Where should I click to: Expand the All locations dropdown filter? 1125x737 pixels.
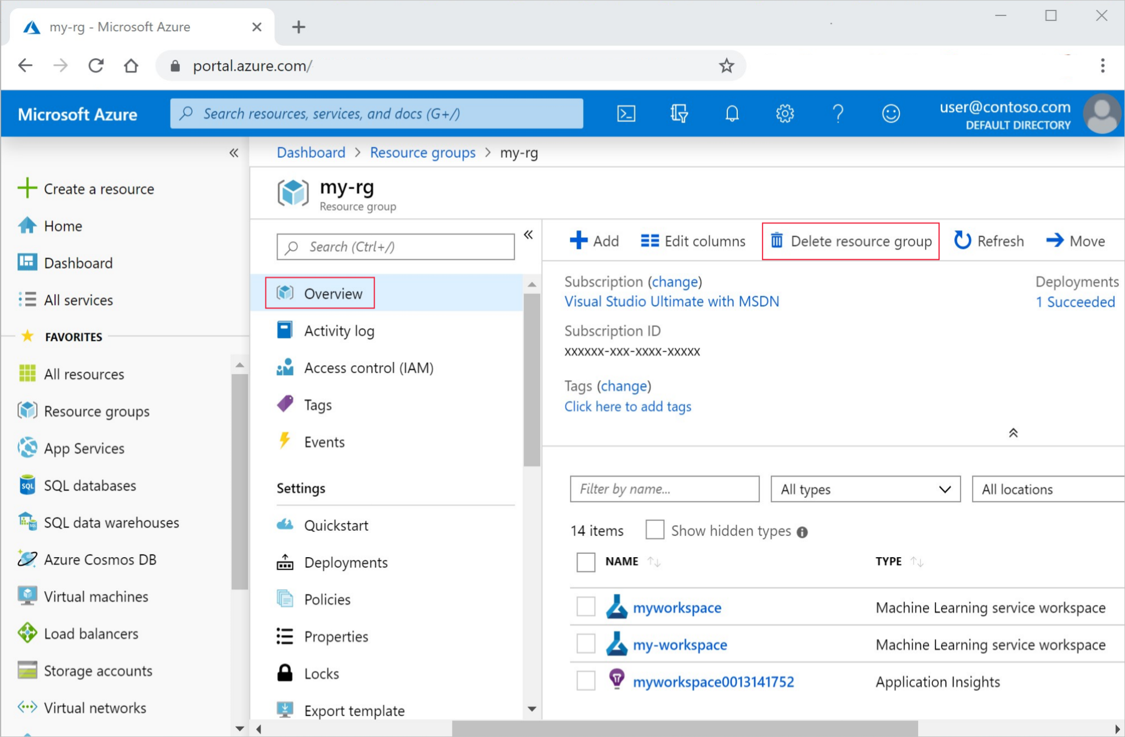click(1044, 488)
